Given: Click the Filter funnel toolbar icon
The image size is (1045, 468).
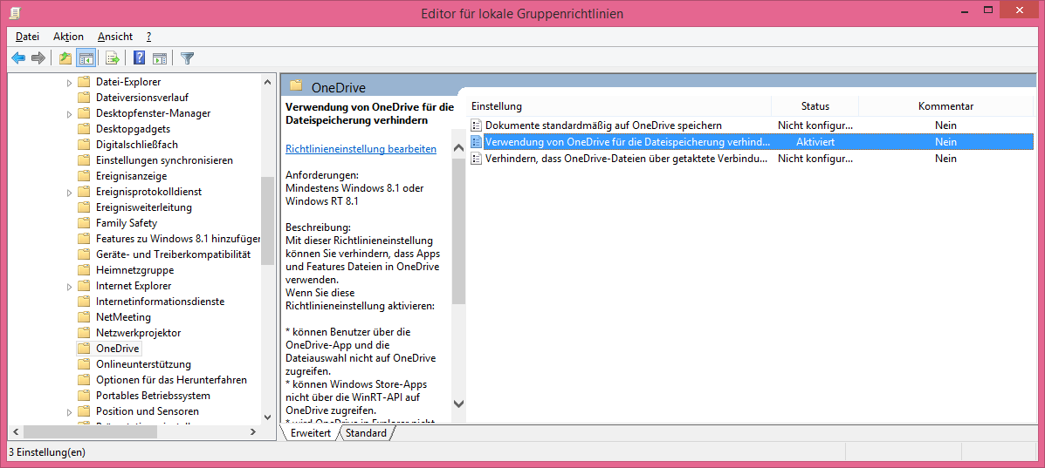Looking at the screenshot, I should click(x=188, y=58).
